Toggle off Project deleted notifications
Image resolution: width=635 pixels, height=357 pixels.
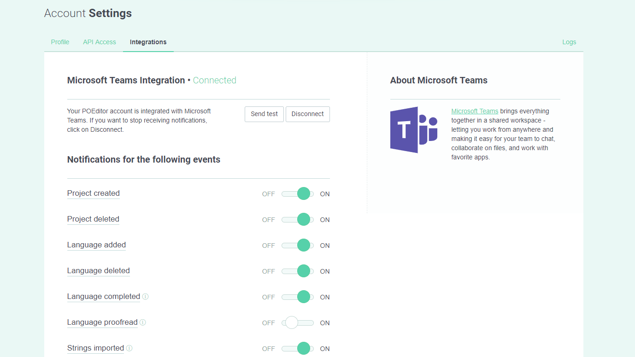298,220
